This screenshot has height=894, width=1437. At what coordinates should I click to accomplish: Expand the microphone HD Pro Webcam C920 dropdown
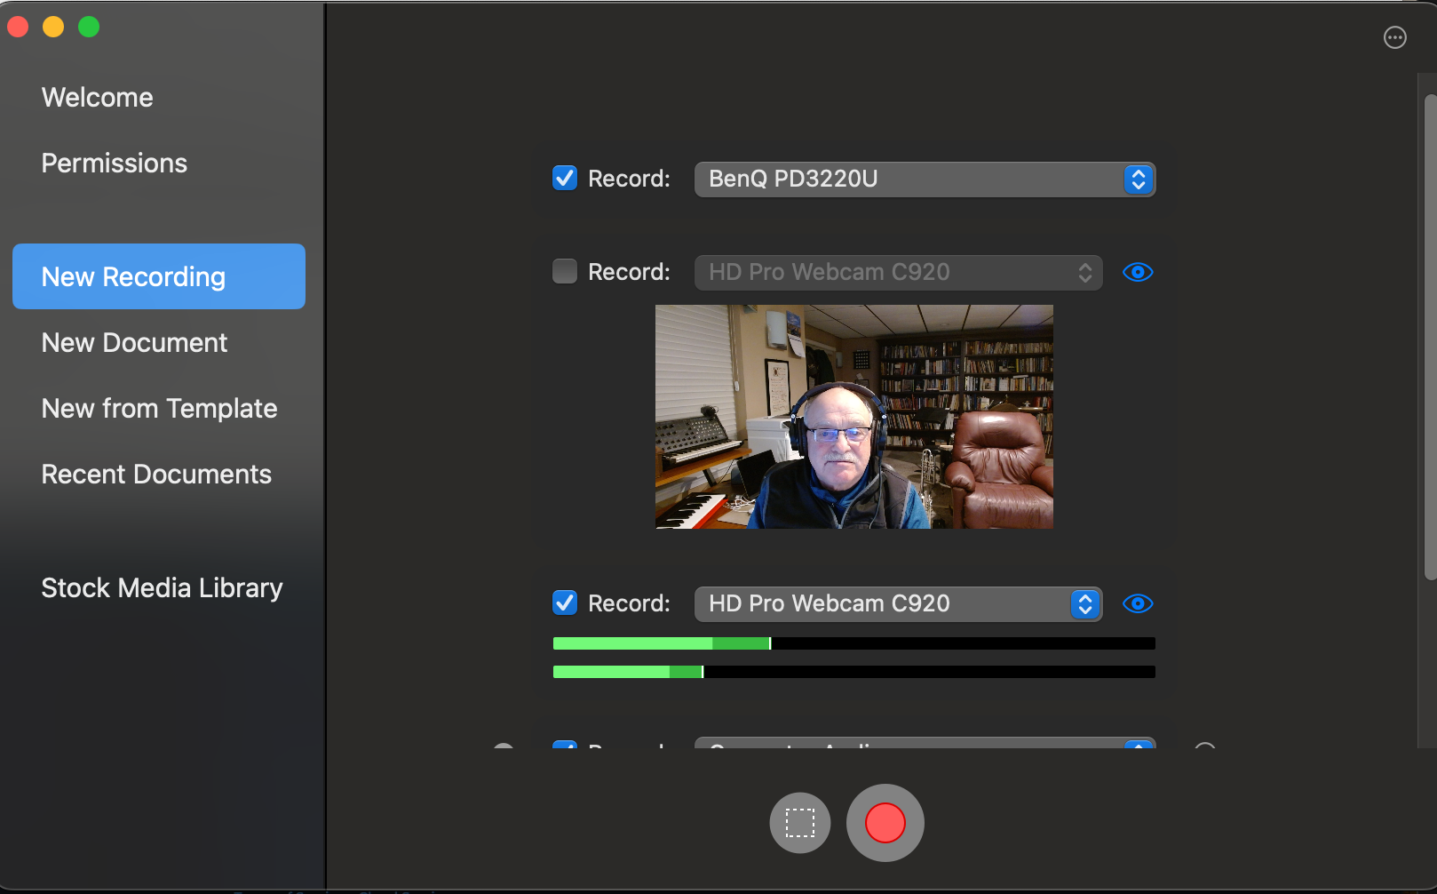(x=897, y=604)
